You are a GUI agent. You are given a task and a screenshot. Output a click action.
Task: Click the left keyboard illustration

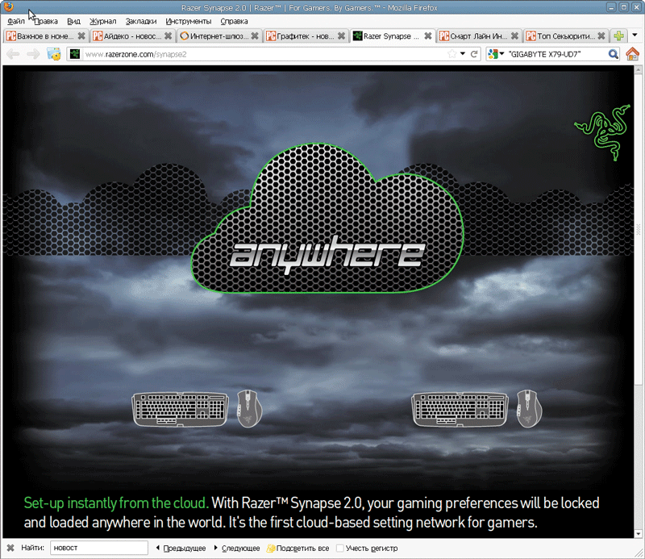pyautogui.click(x=180, y=409)
